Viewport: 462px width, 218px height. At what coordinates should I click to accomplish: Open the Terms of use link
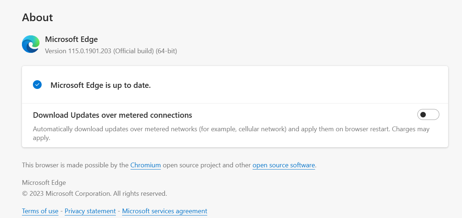click(40, 211)
